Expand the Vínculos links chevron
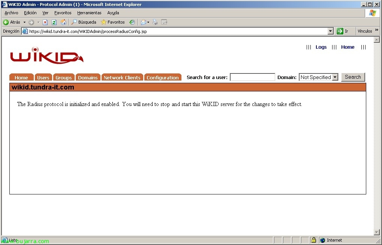 pyautogui.click(x=377, y=30)
